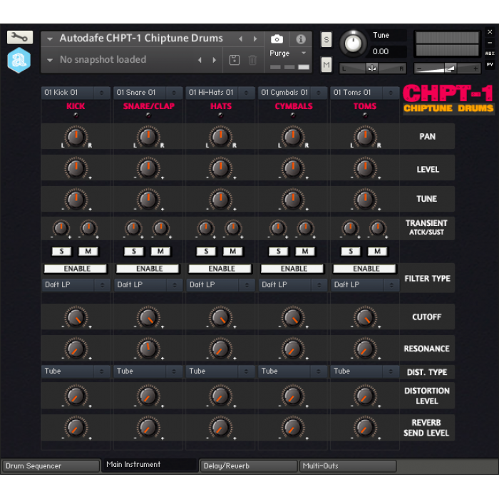Open the 01 Hi-Hats 01 sample dropdown
Viewport: 499px width, 499px height.
(220, 93)
